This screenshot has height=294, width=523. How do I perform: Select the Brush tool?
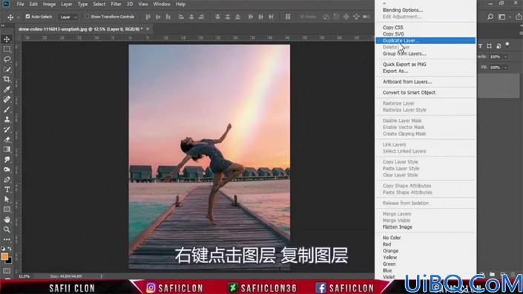tap(7, 109)
